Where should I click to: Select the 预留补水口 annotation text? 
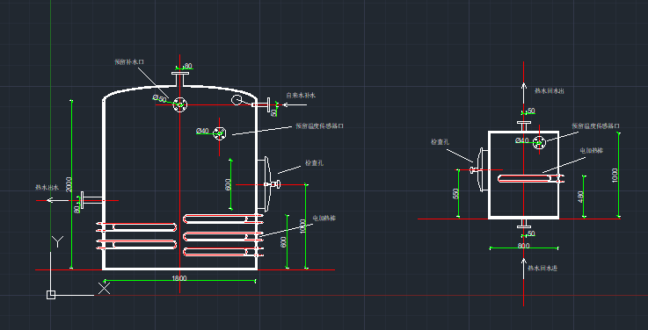[129, 61]
